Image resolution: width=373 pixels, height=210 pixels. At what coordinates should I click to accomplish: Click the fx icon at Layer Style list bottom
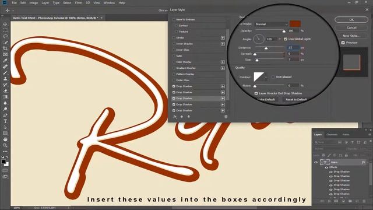(175, 117)
